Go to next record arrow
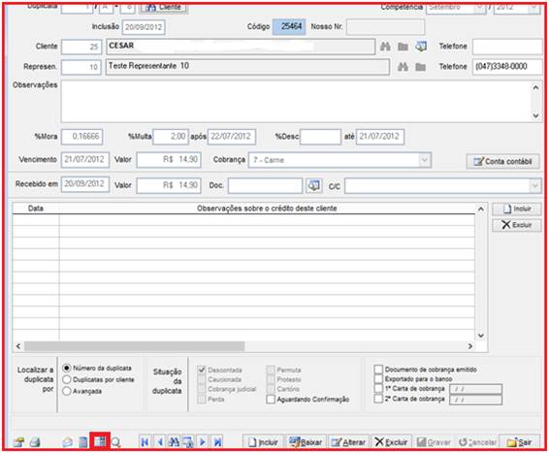 [x=203, y=442]
